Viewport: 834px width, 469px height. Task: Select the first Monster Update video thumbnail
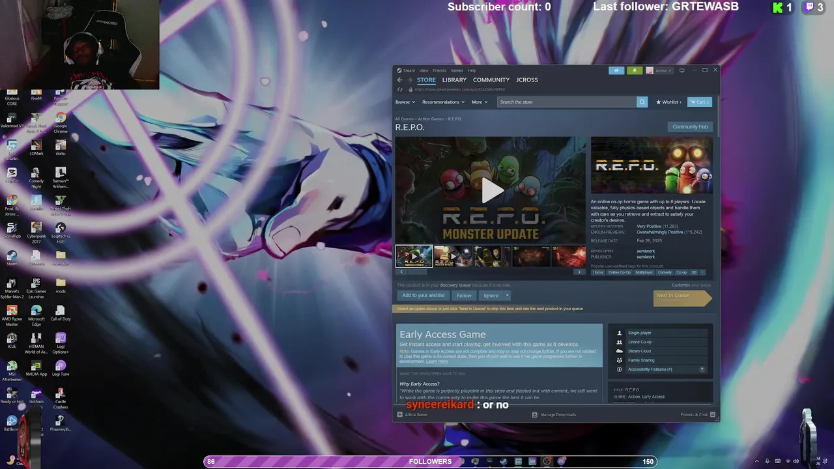414,256
